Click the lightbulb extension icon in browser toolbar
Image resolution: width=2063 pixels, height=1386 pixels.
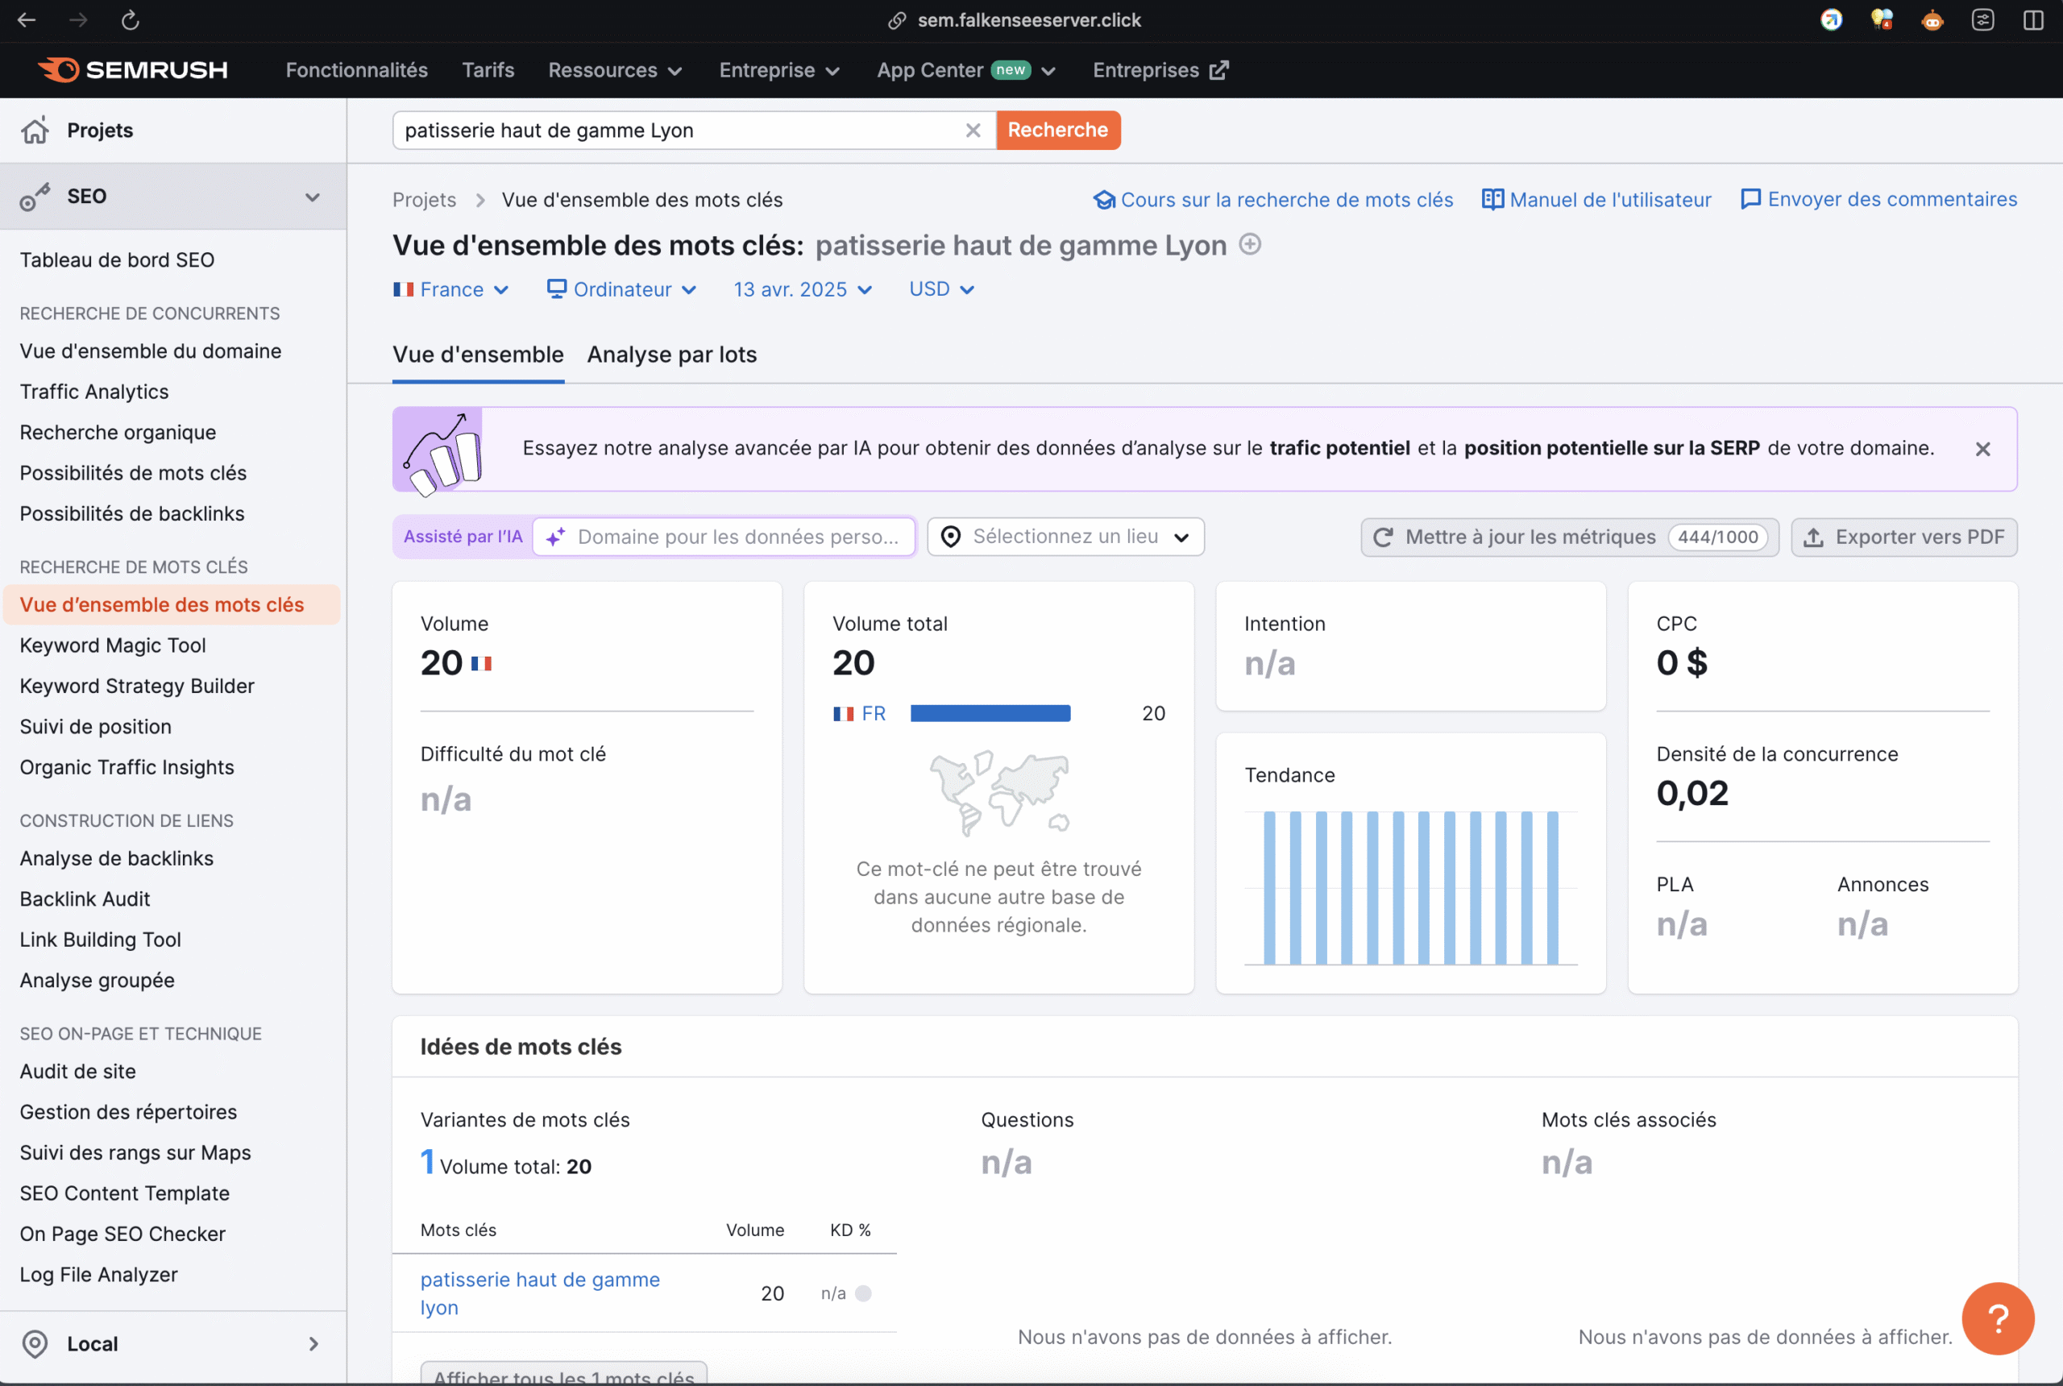1882,19
